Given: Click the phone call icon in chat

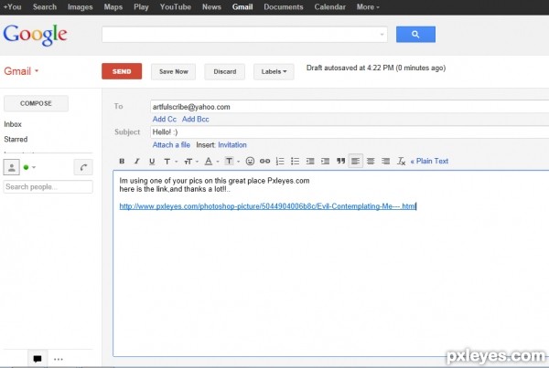Looking at the screenshot, I should pos(83,167).
